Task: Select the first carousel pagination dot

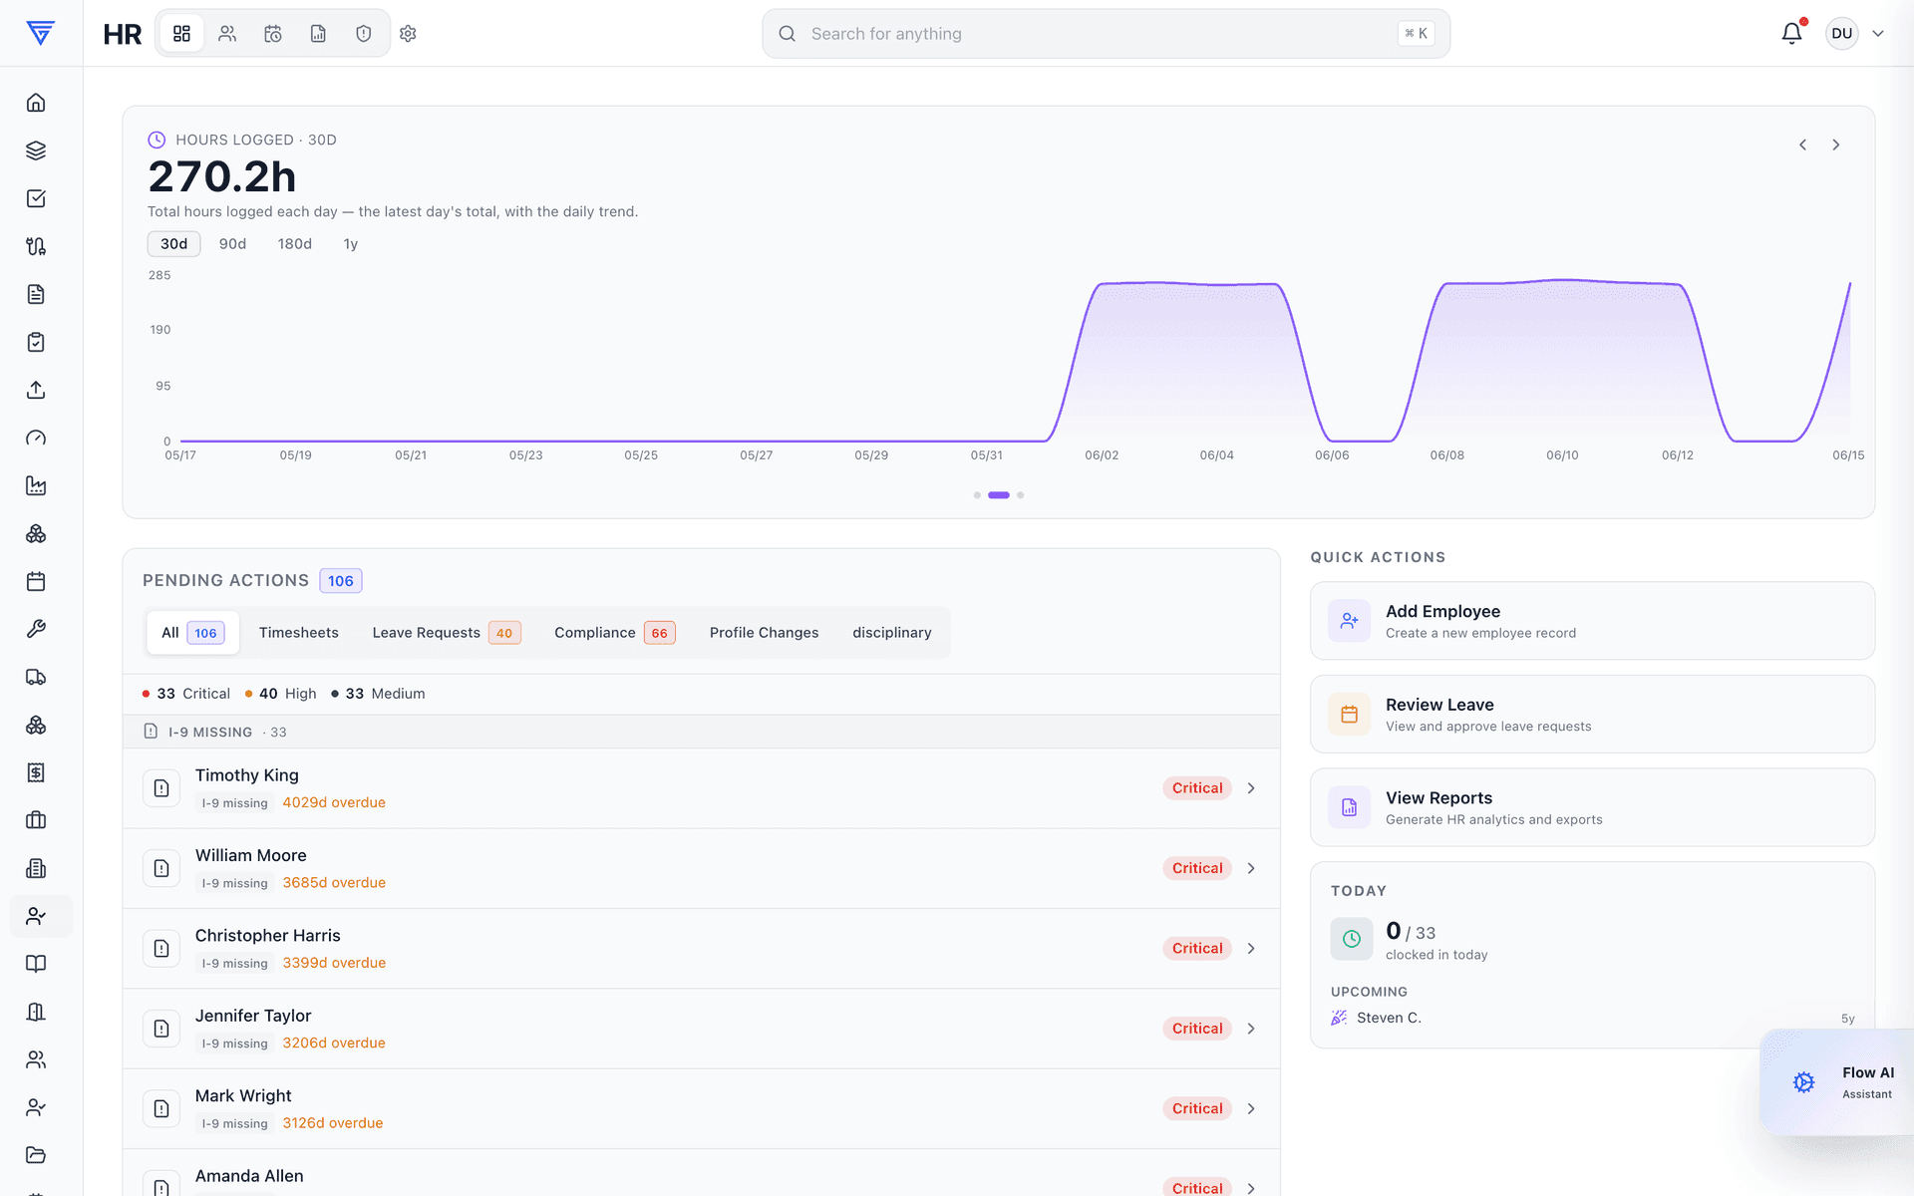Action: [x=977, y=495]
